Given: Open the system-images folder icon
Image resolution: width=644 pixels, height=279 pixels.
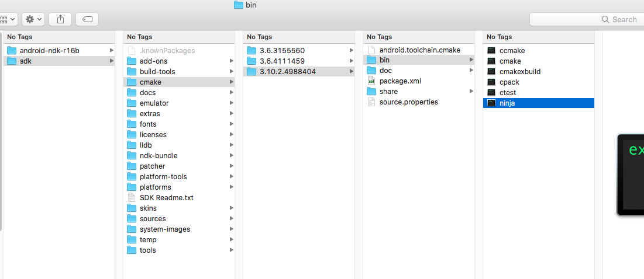Looking at the screenshot, I should pos(132,229).
